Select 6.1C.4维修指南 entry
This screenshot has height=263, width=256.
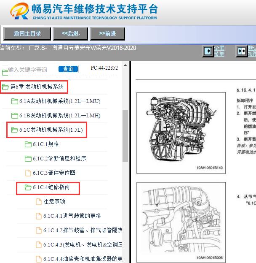(x=51, y=187)
